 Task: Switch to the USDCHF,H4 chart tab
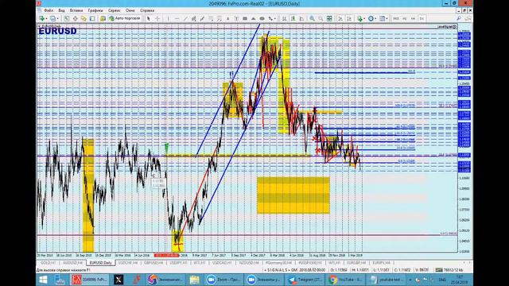coord(128,263)
